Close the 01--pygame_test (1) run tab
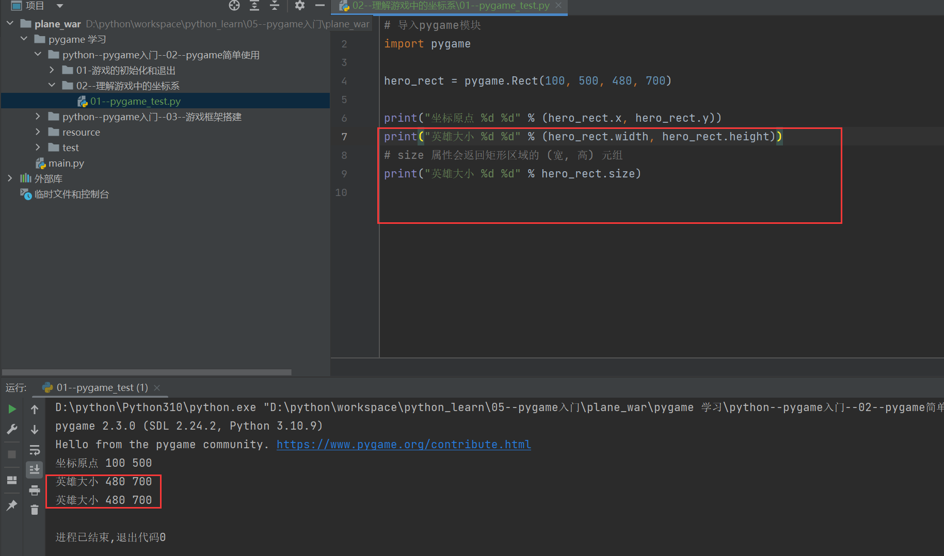 click(x=157, y=387)
